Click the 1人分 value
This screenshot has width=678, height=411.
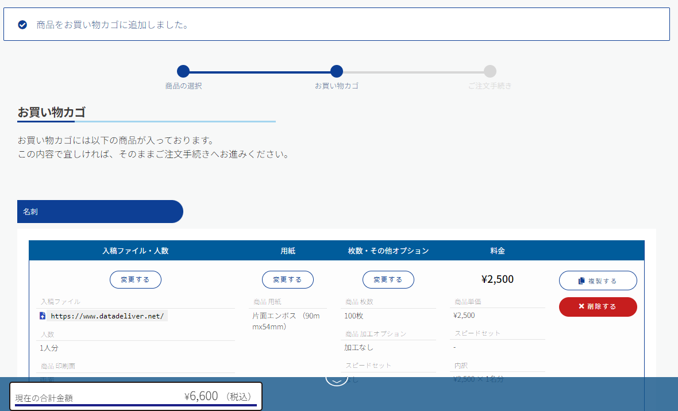click(x=49, y=348)
